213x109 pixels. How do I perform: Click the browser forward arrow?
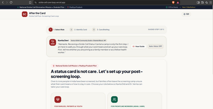[x=7, y=2]
